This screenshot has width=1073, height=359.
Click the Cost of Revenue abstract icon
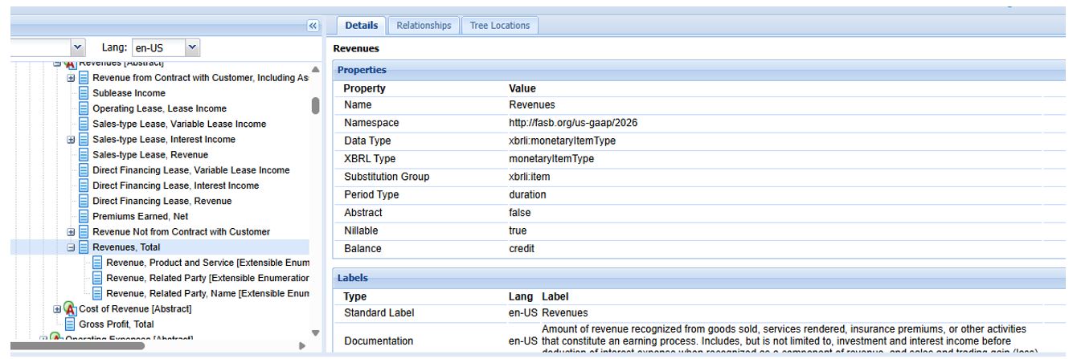72,309
